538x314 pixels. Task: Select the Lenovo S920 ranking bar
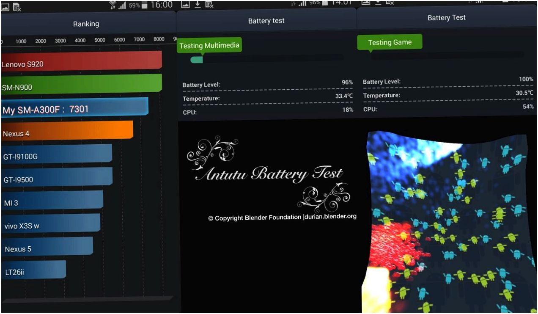(x=82, y=62)
